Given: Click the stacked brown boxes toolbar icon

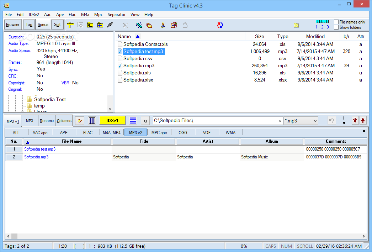Looking at the screenshot, I should (x=149, y=25).
